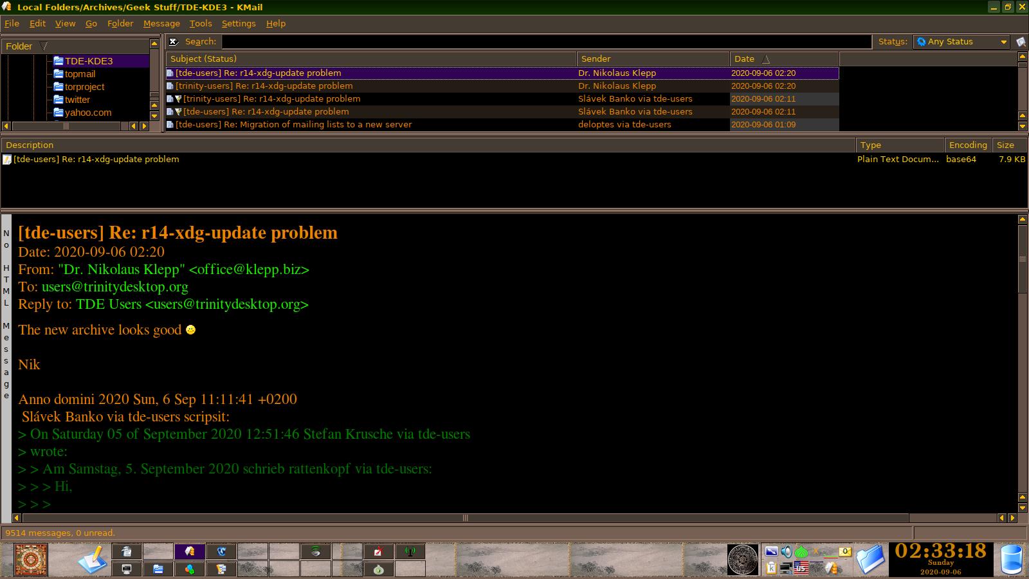
Task: Click the attachment document icon in Description list
Action: point(7,160)
